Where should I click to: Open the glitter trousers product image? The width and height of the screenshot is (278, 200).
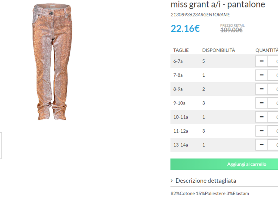coord(52,62)
